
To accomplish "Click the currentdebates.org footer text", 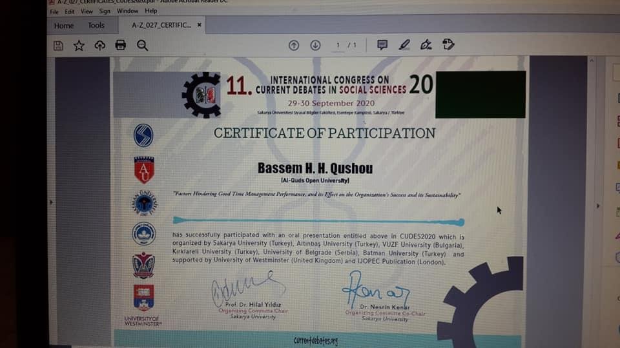I will coord(316,340).
